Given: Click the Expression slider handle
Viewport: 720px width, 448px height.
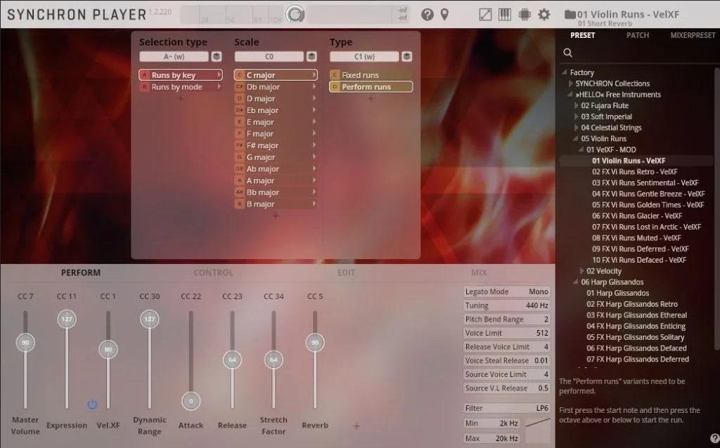Looking at the screenshot, I should (x=67, y=318).
